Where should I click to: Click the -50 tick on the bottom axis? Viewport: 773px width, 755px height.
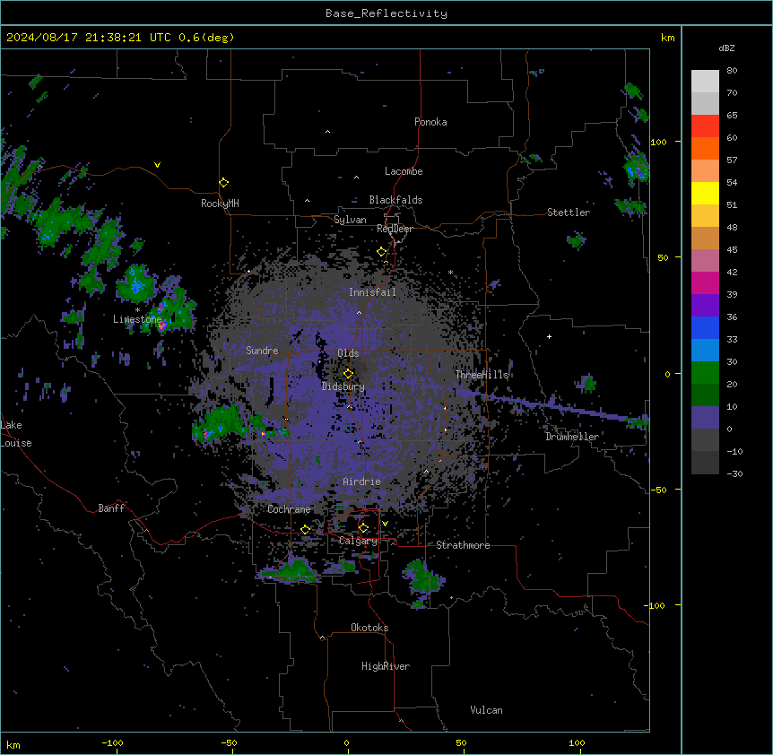[229, 743]
